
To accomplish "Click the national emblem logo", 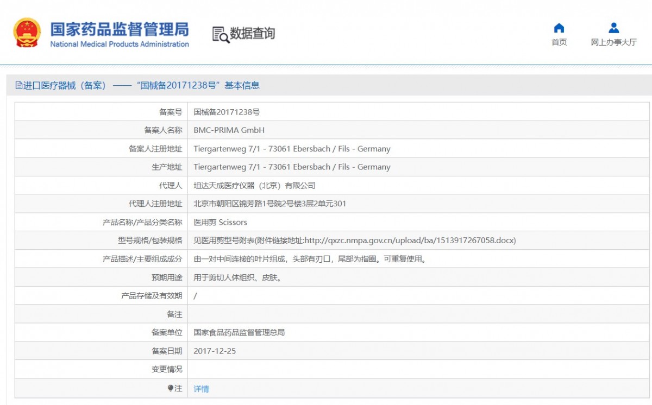I will (x=27, y=33).
